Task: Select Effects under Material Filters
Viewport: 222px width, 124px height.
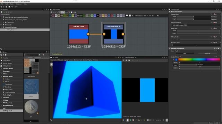Action: point(7,82)
